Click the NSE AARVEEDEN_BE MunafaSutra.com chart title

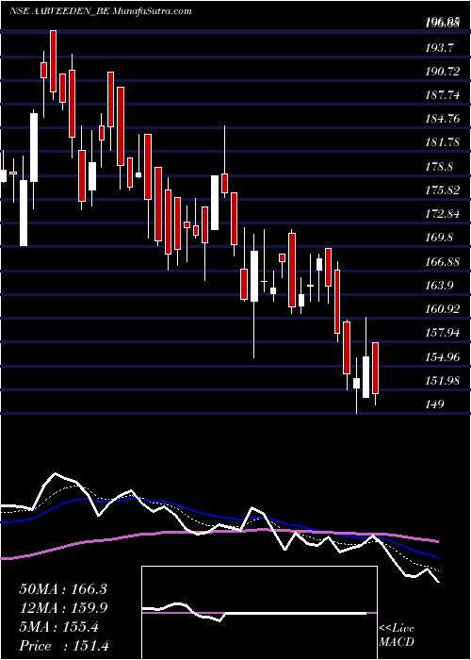[x=100, y=11]
